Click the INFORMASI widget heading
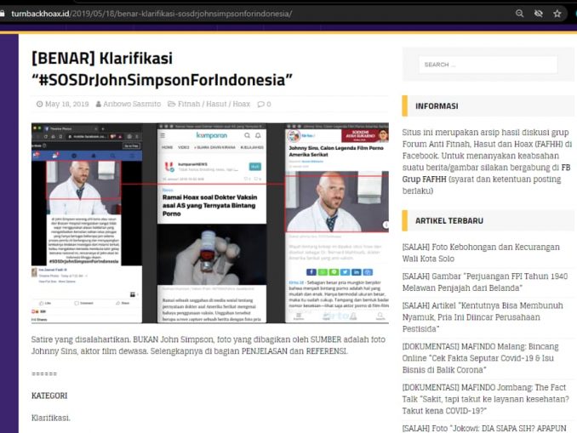Screen dimensions: 577x433 click(x=437, y=106)
